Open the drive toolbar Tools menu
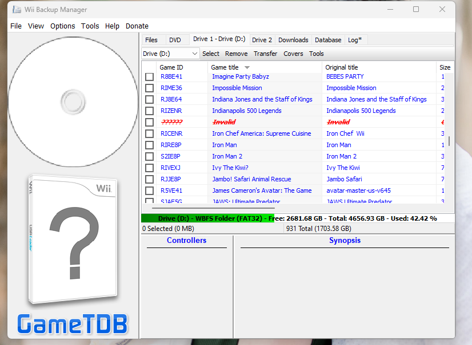 click(x=317, y=54)
